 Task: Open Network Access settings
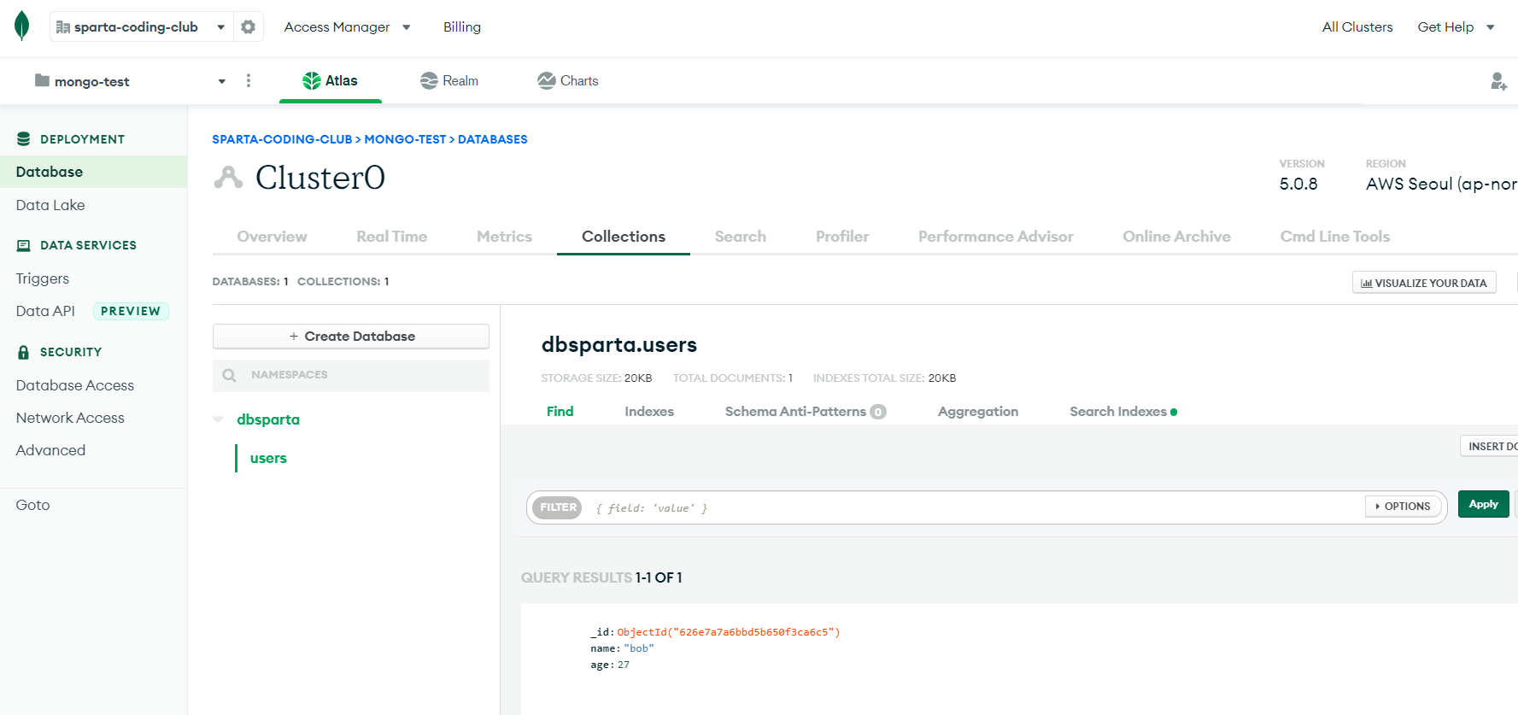pos(70,418)
